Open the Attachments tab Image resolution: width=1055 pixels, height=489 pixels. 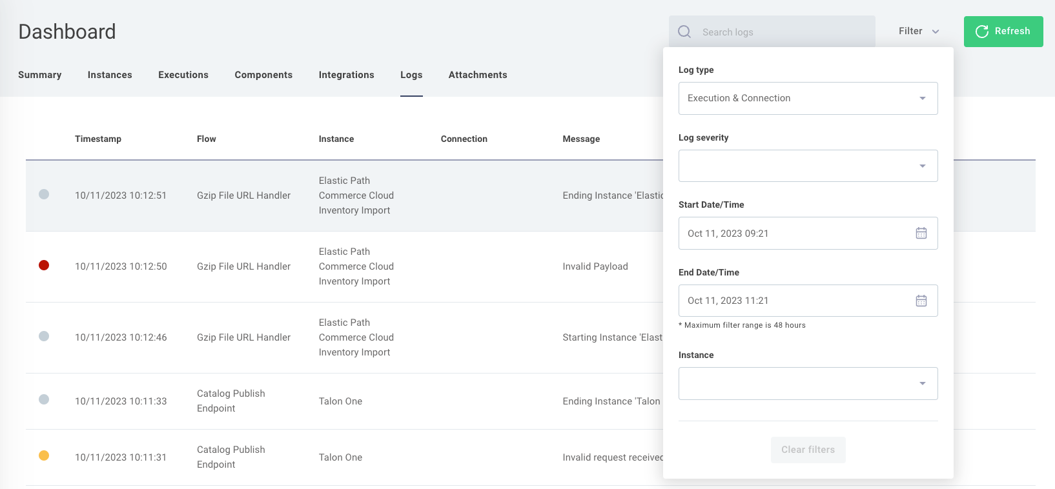click(x=478, y=75)
